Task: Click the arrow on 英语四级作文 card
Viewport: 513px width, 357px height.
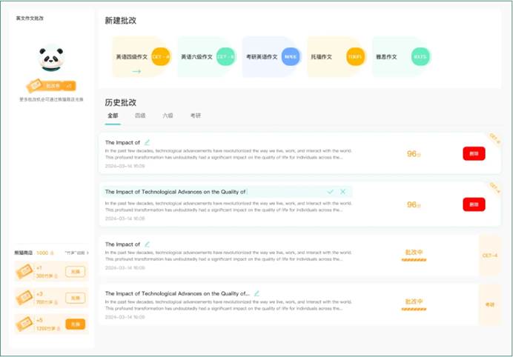Action: pyautogui.click(x=136, y=72)
